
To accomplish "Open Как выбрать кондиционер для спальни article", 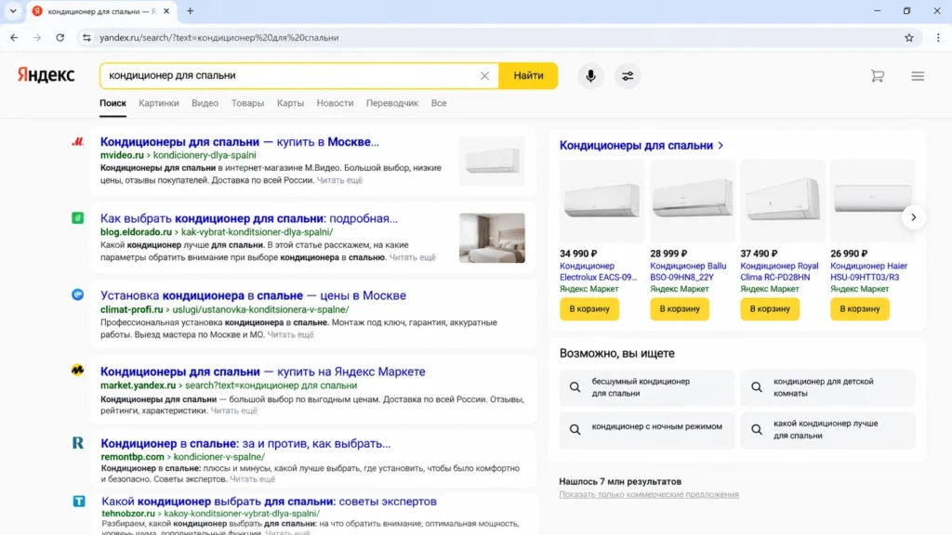I will 249,218.
